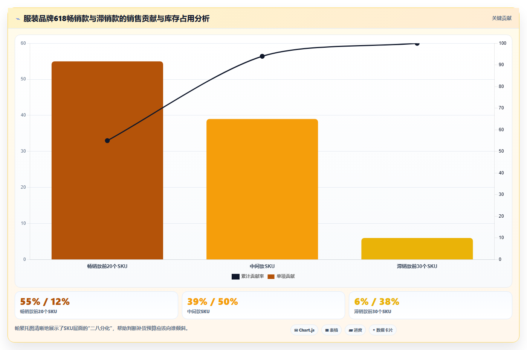This screenshot has height=350, width=527.
Task: Click the right axis value 50
Action: (501, 151)
